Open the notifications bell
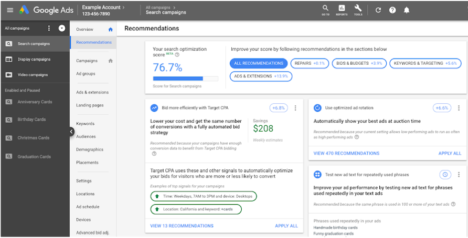The width and height of the screenshot is (468, 238). 407,10
